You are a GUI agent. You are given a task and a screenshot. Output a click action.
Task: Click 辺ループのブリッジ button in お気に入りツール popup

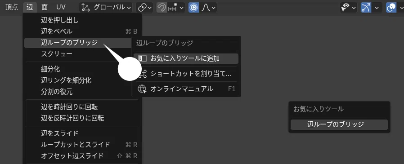[339, 124]
